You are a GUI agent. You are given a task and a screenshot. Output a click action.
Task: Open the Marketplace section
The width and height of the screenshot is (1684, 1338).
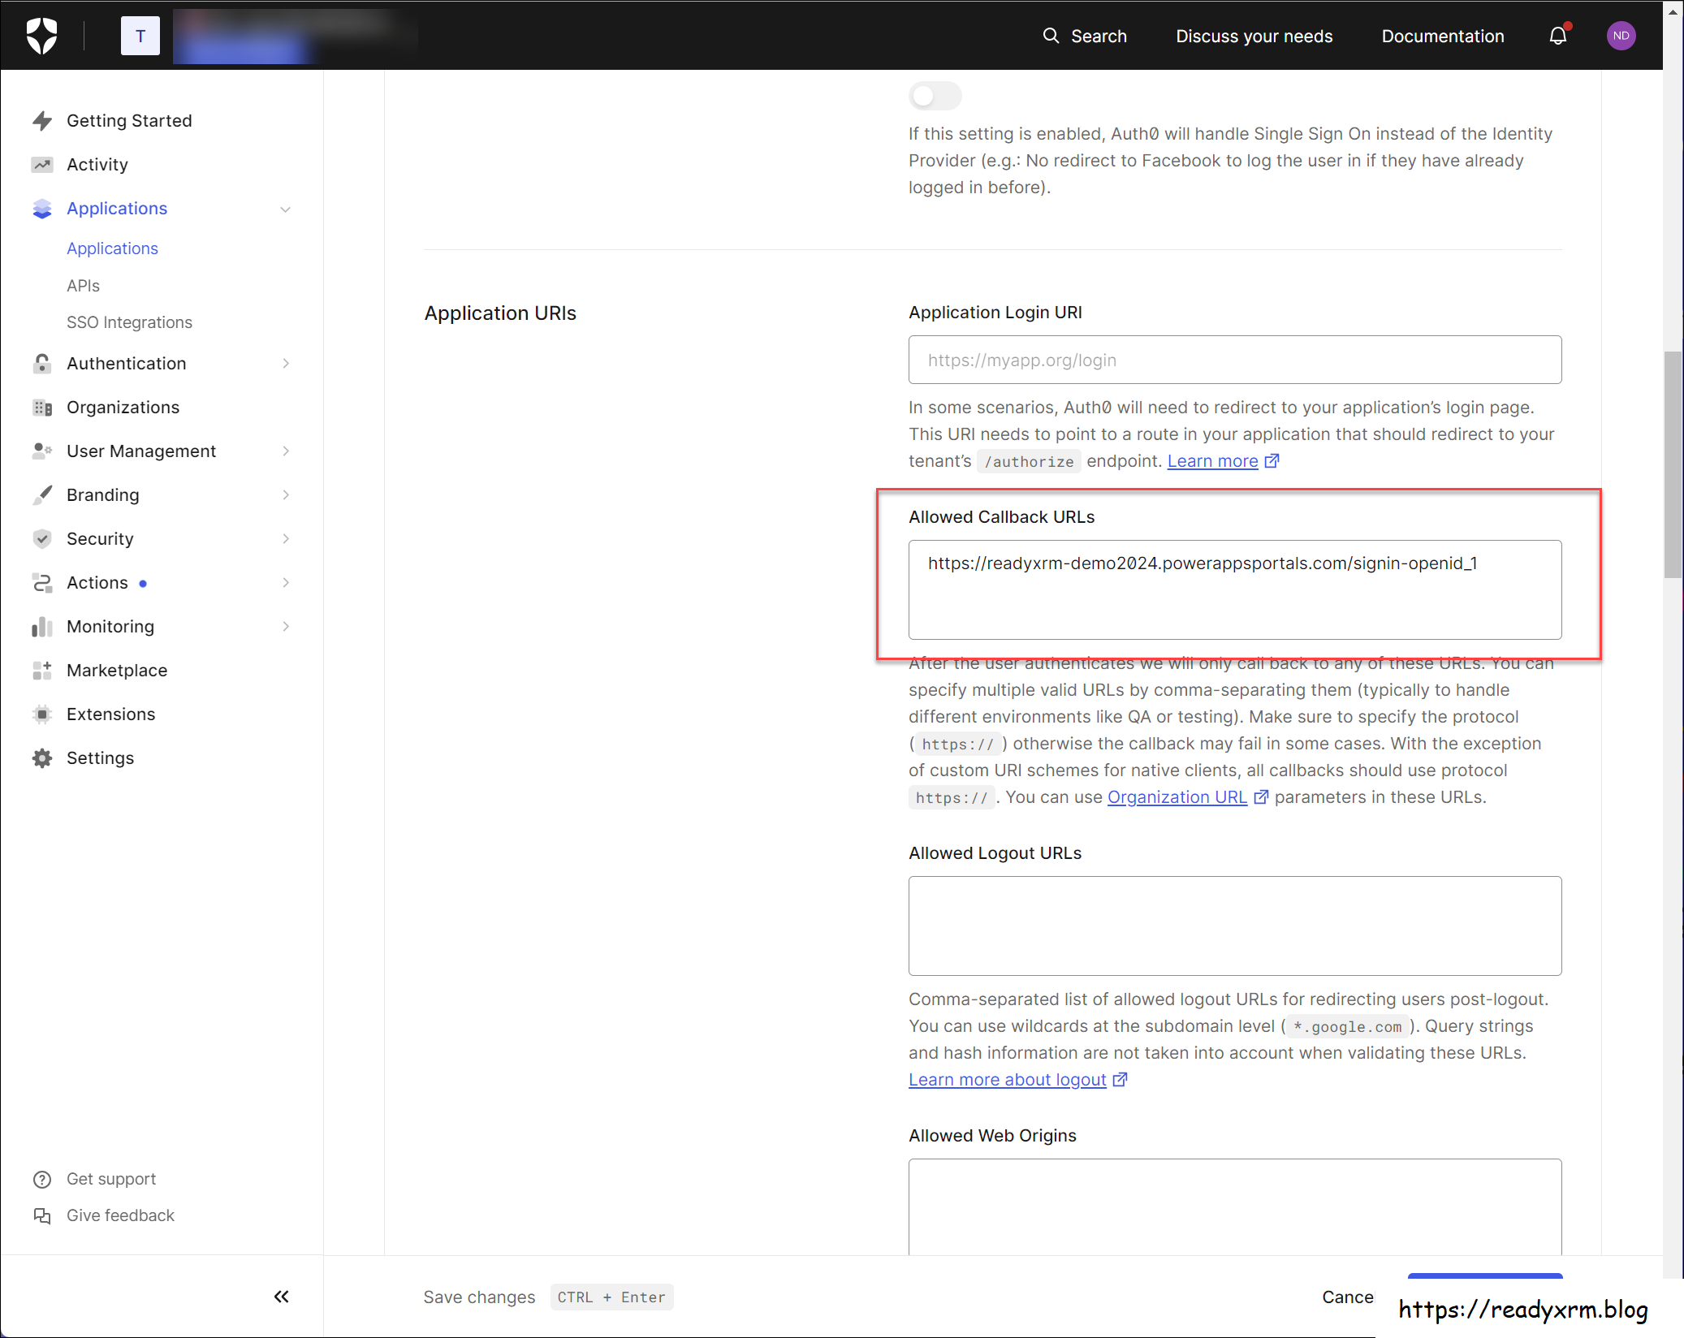point(117,670)
